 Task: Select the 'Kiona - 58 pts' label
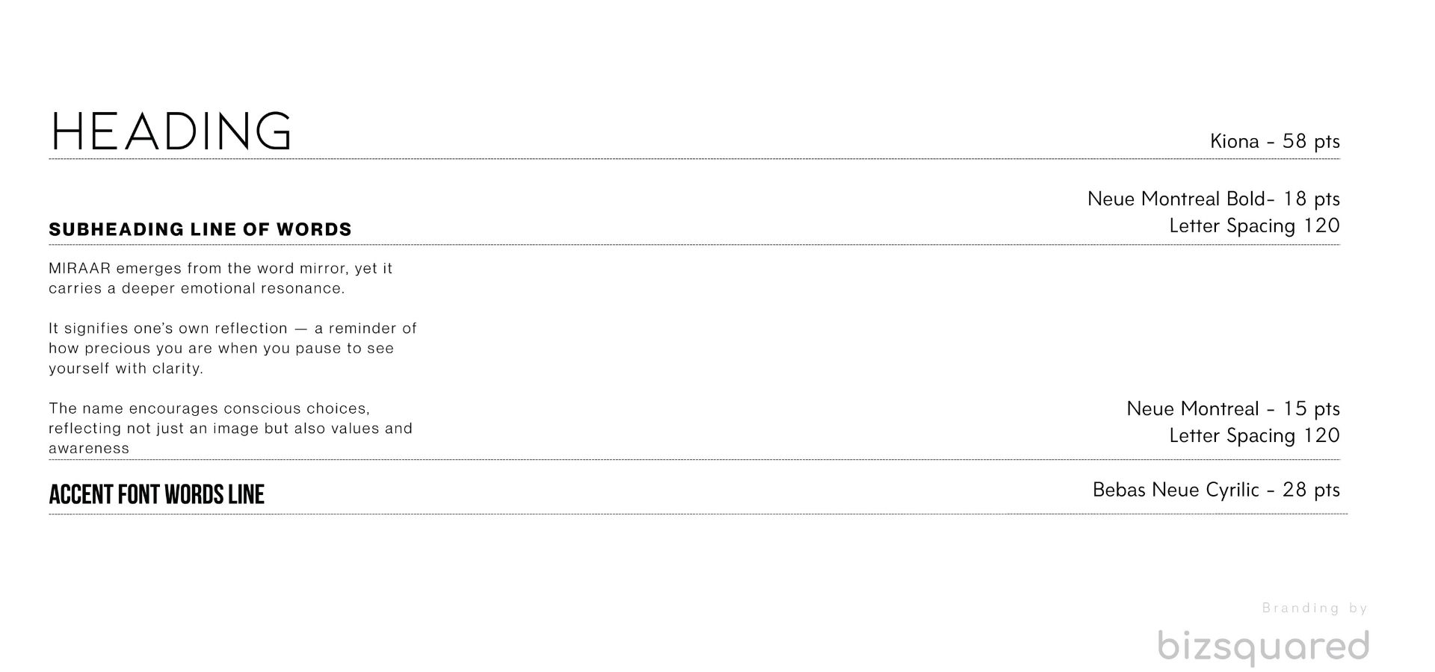(1275, 141)
